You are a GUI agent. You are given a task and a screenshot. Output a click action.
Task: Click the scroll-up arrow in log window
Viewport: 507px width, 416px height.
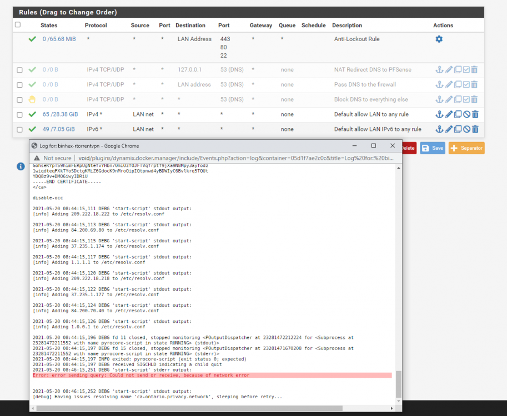[x=398, y=168]
